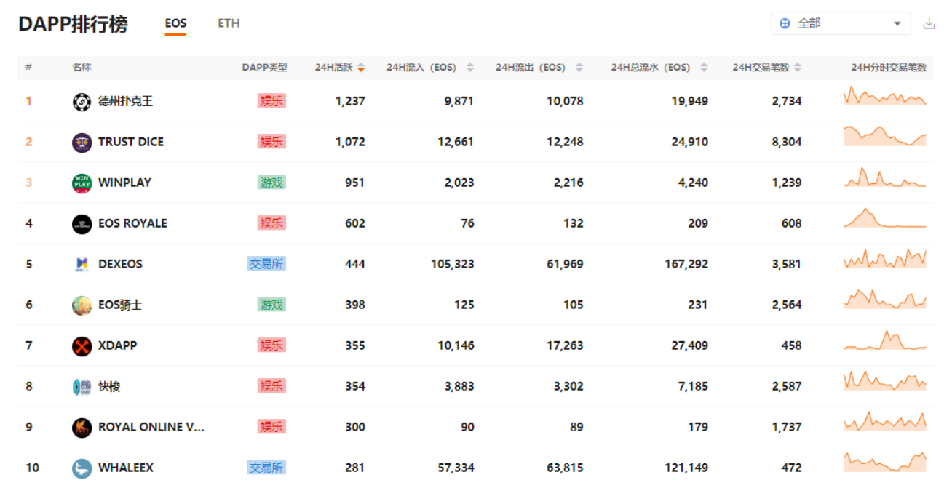Click the EOS骑士 24H transaction sparkline chart
This screenshot has width=944, height=488.
pyautogui.click(x=885, y=300)
